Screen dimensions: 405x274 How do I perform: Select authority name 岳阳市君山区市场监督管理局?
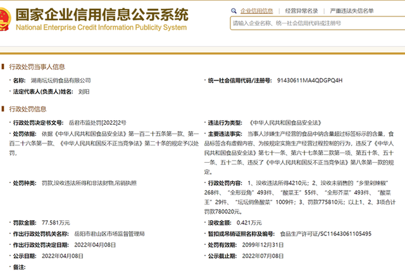[109, 234]
